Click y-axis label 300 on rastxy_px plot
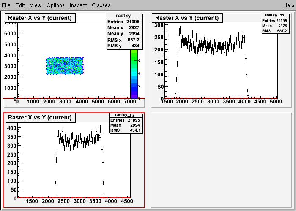Viewport: 296px width, 211px height. pos(159,25)
